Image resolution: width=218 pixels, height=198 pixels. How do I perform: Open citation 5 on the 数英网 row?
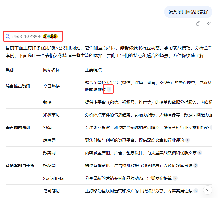click(200, 153)
